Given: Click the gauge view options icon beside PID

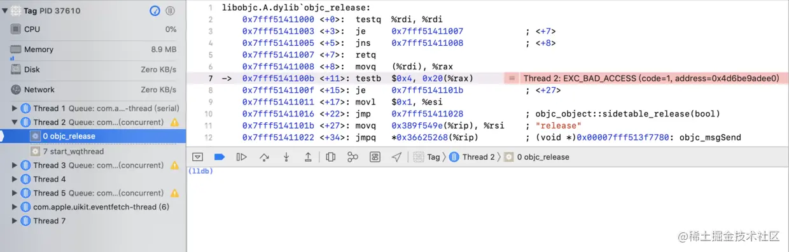Looking at the screenshot, I should point(155,11).
